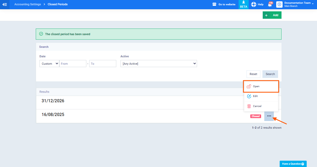
Task: Click the Help lifebuoy icon
Action: (253, 4)
